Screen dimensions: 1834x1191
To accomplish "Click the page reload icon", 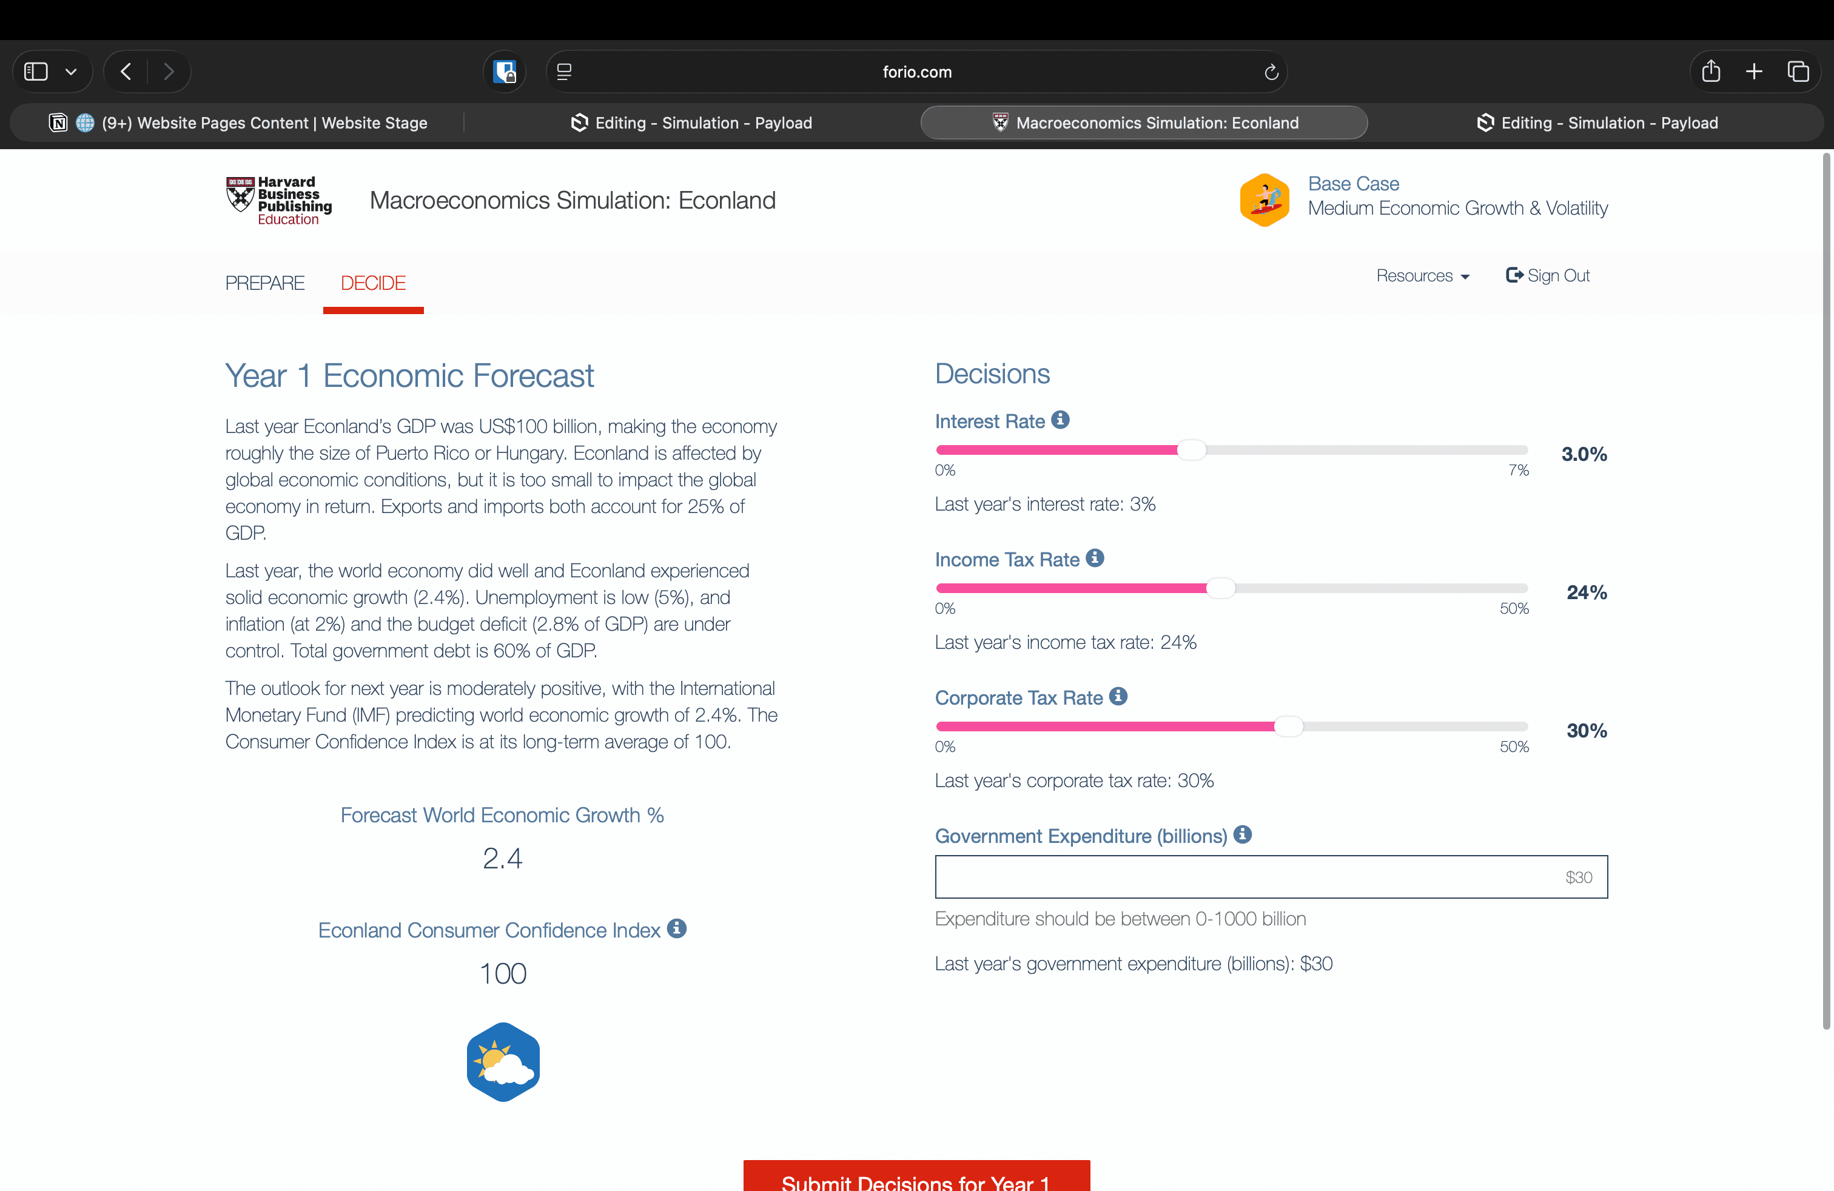I will tap(1271, 72).
